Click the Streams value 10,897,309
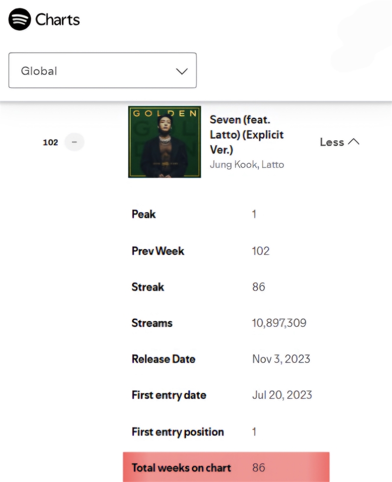The height and width of the screenshot is (482, 392). click(279, 323)
